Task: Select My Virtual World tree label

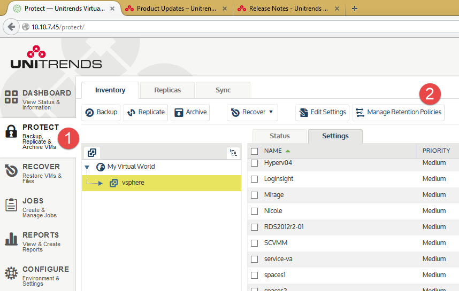Action: [131, 167]
